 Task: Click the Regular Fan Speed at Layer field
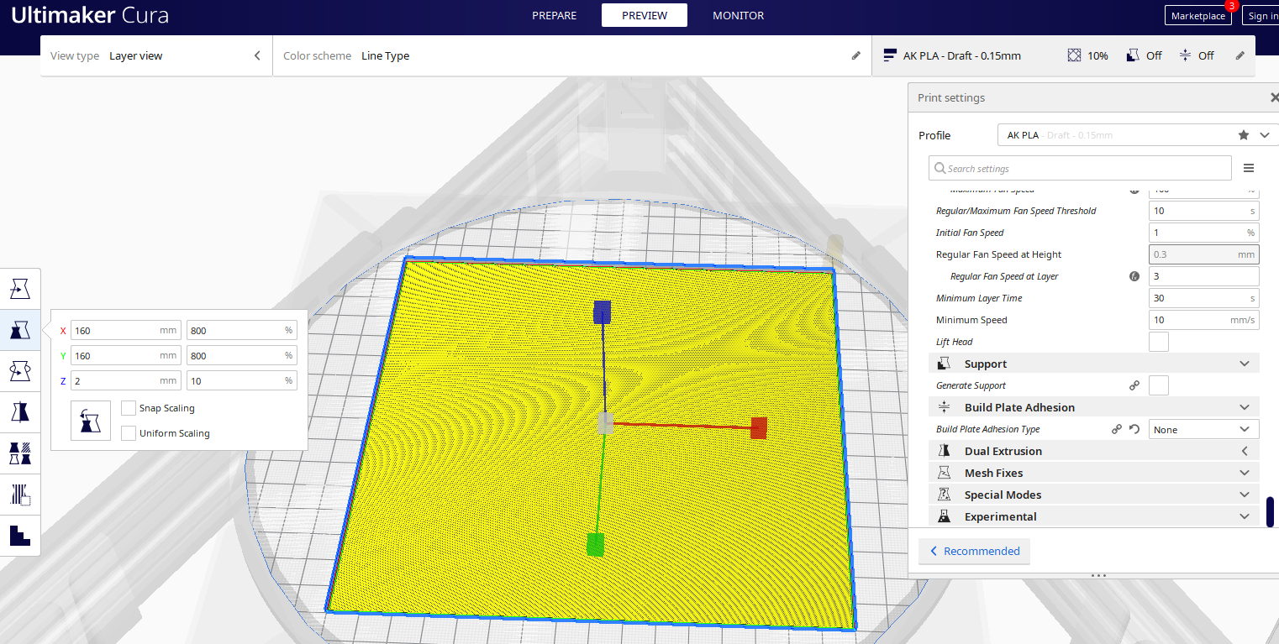(1204, 276)
